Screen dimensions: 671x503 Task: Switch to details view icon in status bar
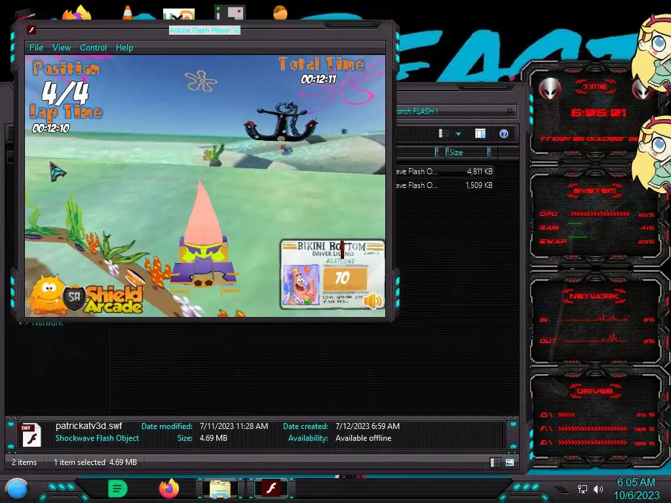click(495, 462)
